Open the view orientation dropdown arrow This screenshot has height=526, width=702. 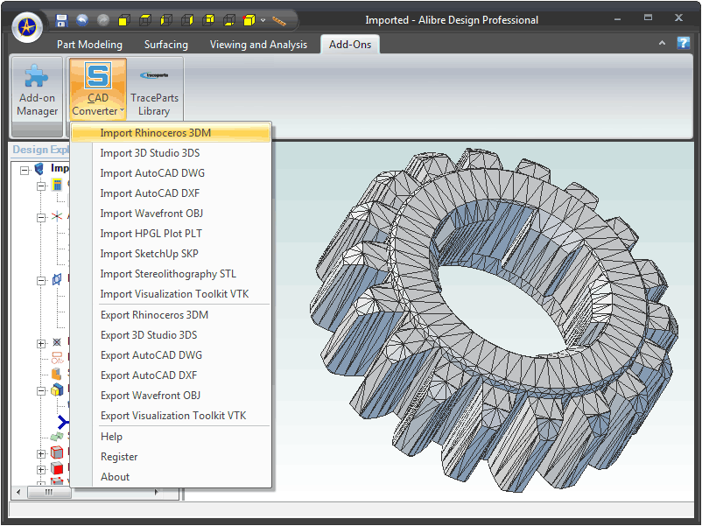[263, 20]
